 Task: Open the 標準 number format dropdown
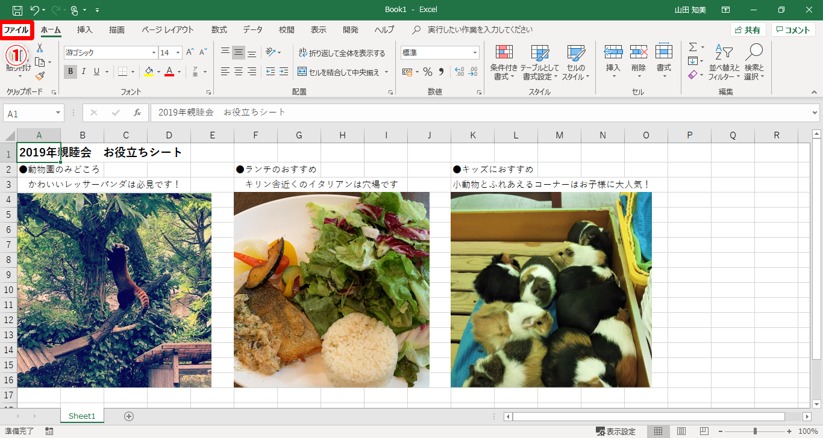[x=475, y=53]
